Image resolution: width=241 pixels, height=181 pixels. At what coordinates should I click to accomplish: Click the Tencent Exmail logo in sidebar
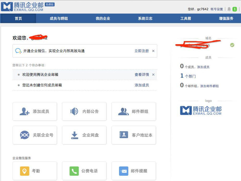[x=201, y=110]
